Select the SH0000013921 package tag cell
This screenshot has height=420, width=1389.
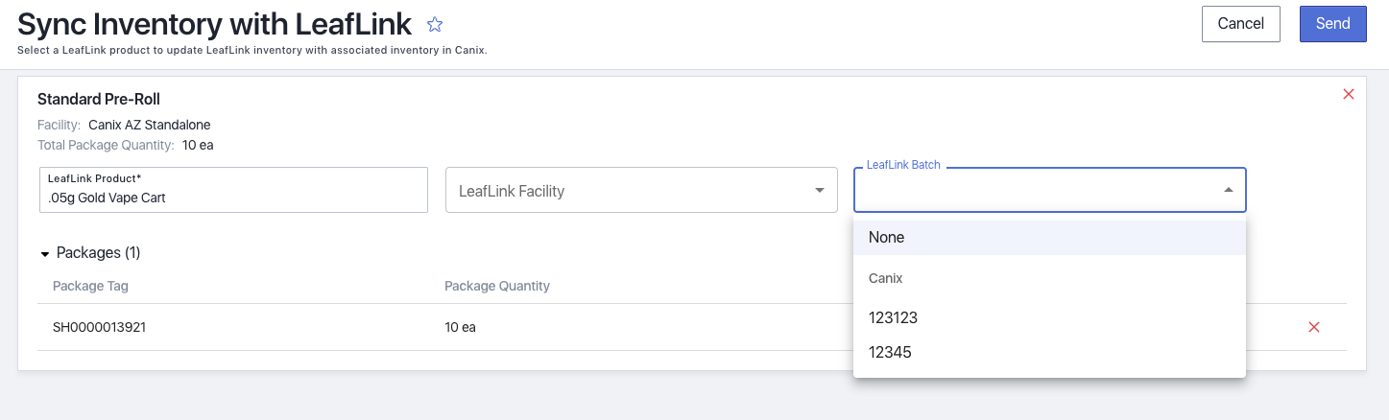click(99, 327)
